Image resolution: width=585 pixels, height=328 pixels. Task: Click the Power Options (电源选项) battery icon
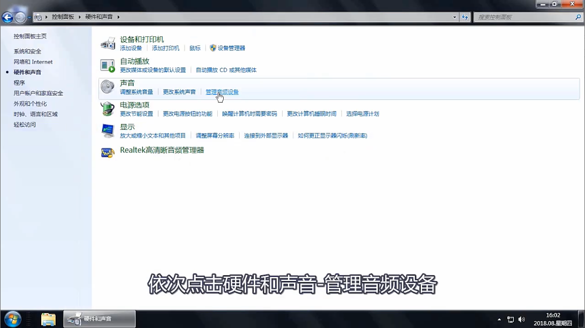[x=108, y=109]
